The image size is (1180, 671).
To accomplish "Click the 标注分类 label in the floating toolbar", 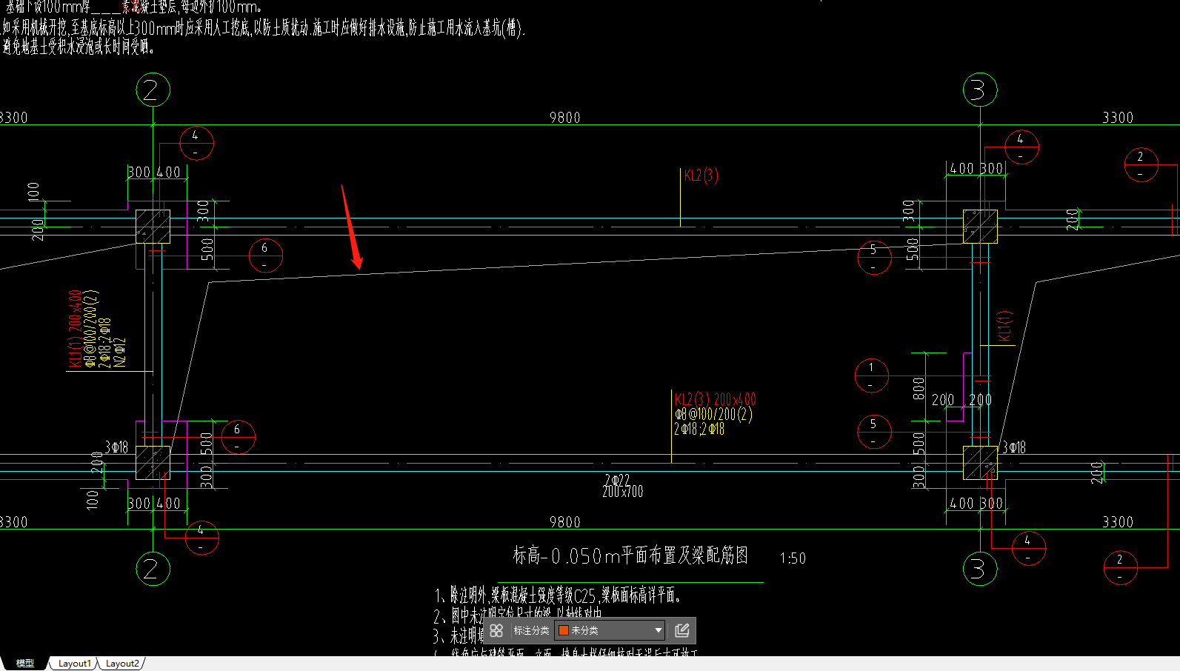I will click(x=531, y=630).
